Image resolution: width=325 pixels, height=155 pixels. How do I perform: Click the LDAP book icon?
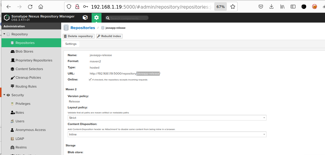12,139
